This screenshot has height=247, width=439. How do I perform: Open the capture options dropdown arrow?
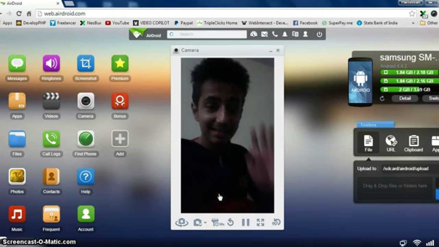point(205,223)
